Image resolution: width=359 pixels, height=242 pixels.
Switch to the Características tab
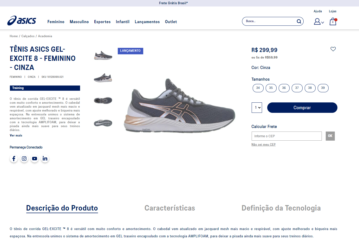(170, 208)
